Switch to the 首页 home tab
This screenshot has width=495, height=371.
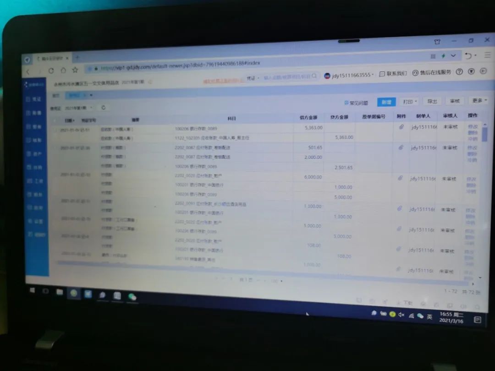click(x=56, y=95)
